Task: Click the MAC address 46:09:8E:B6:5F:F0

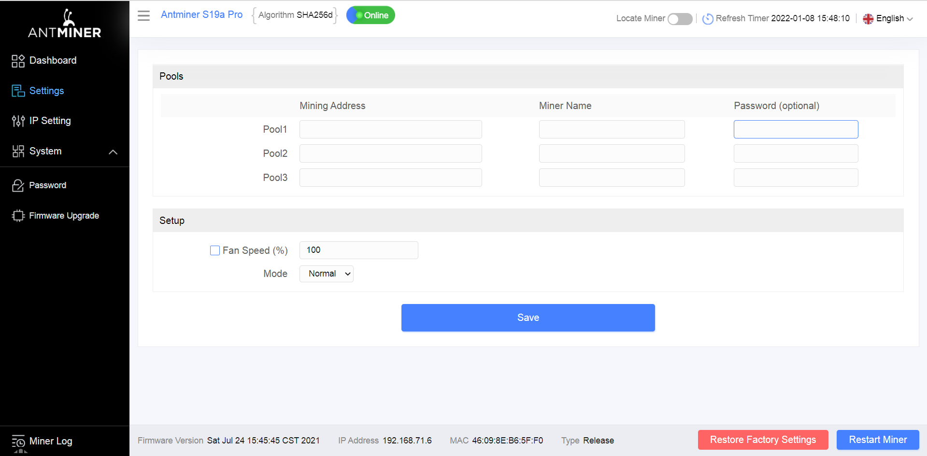Action: [x=508, y=441]
